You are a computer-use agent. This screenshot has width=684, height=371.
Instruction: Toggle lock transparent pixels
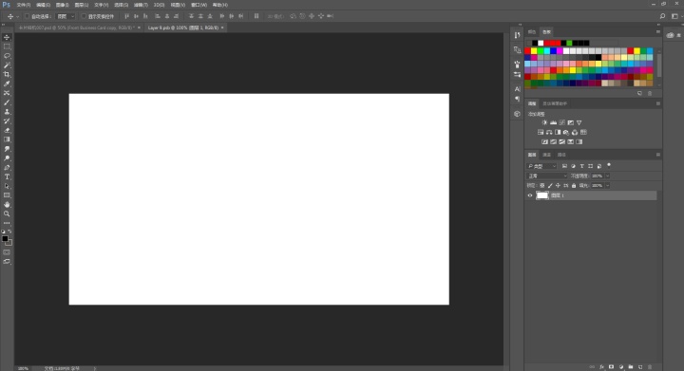pos(542,186)
